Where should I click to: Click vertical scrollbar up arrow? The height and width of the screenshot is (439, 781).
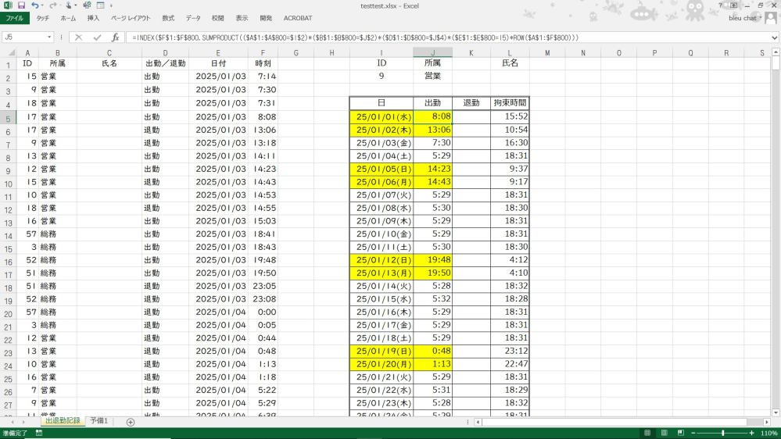[x=776, y=52]
